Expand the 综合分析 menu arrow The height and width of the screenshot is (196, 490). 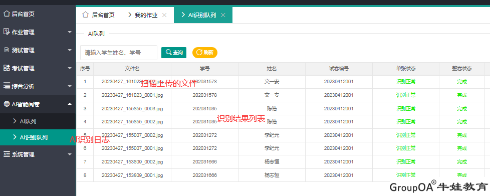click(70, 86)
